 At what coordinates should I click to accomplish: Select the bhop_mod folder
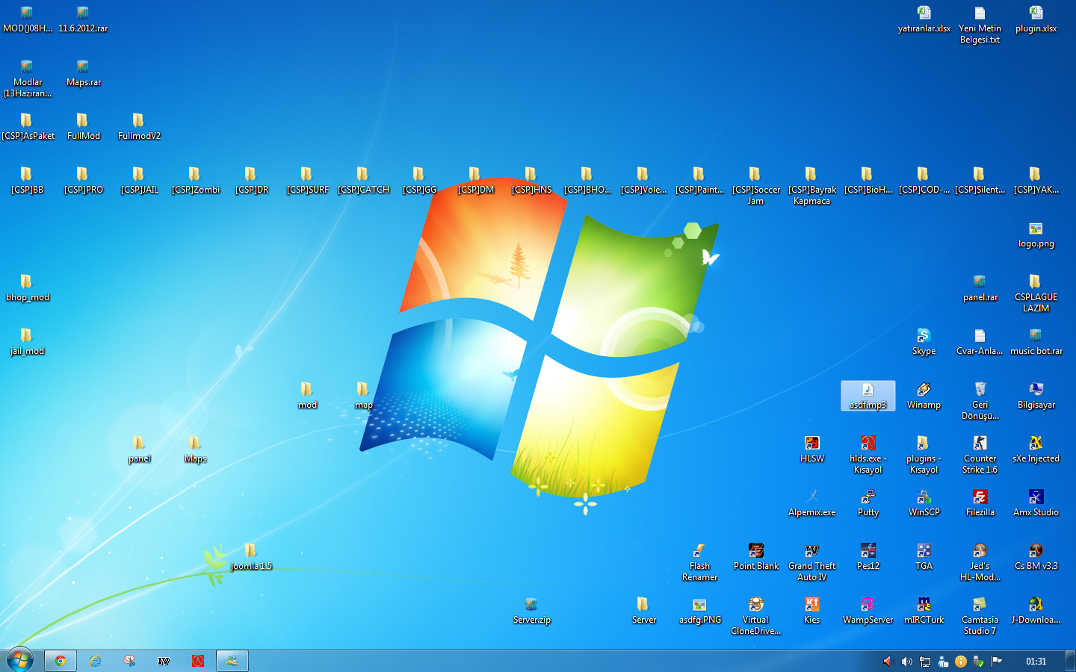28,287
